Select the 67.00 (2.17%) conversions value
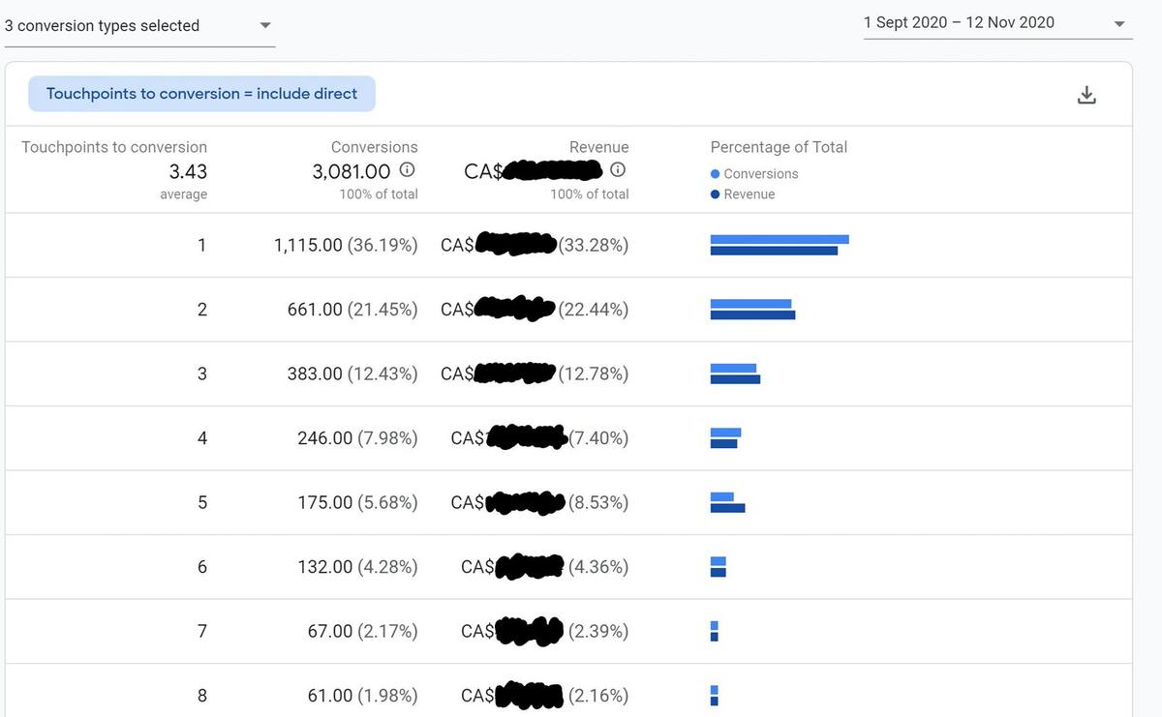Image resolution: width=1162 pixels, height=717 pixels. point(363,631)
